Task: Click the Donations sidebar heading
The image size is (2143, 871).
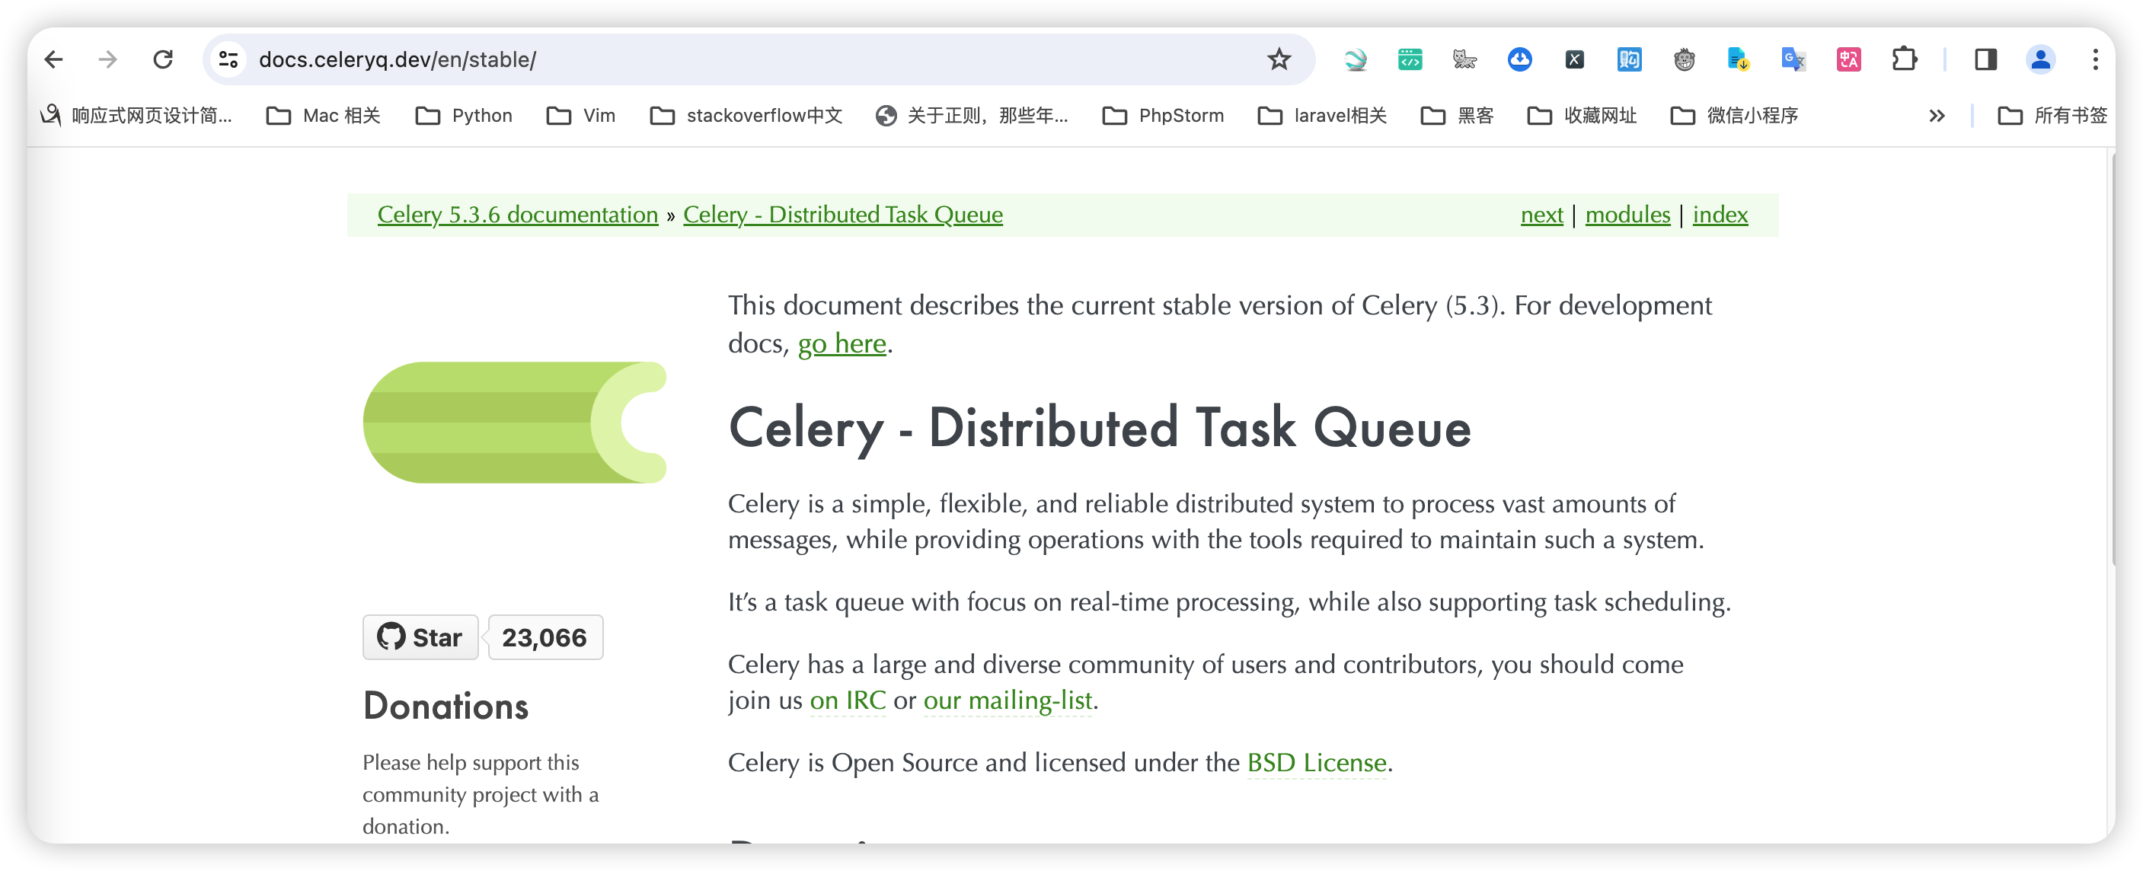Action: pos(446,707)
